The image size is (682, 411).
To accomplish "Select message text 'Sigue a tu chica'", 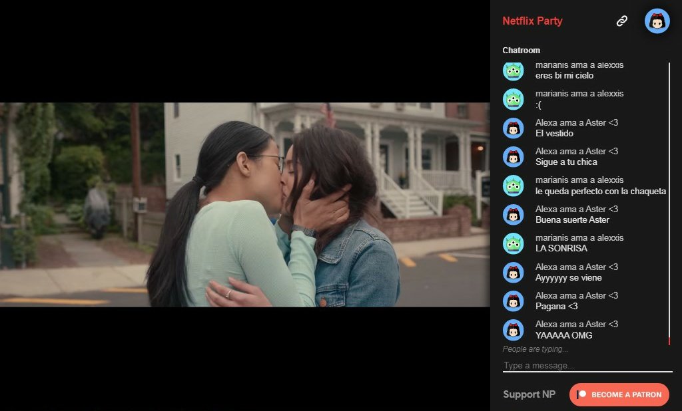I will tap(566, 162).
